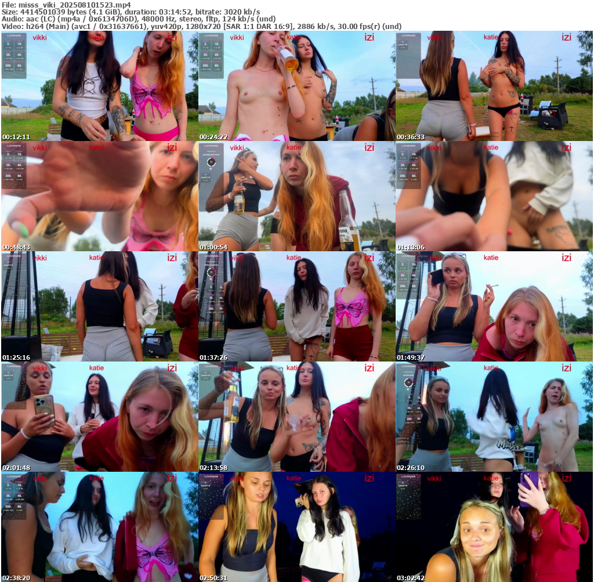Open the thumbnail stamped 00:48:43
This screenshot has width=594, height=582.
click(x=100, y=196)
